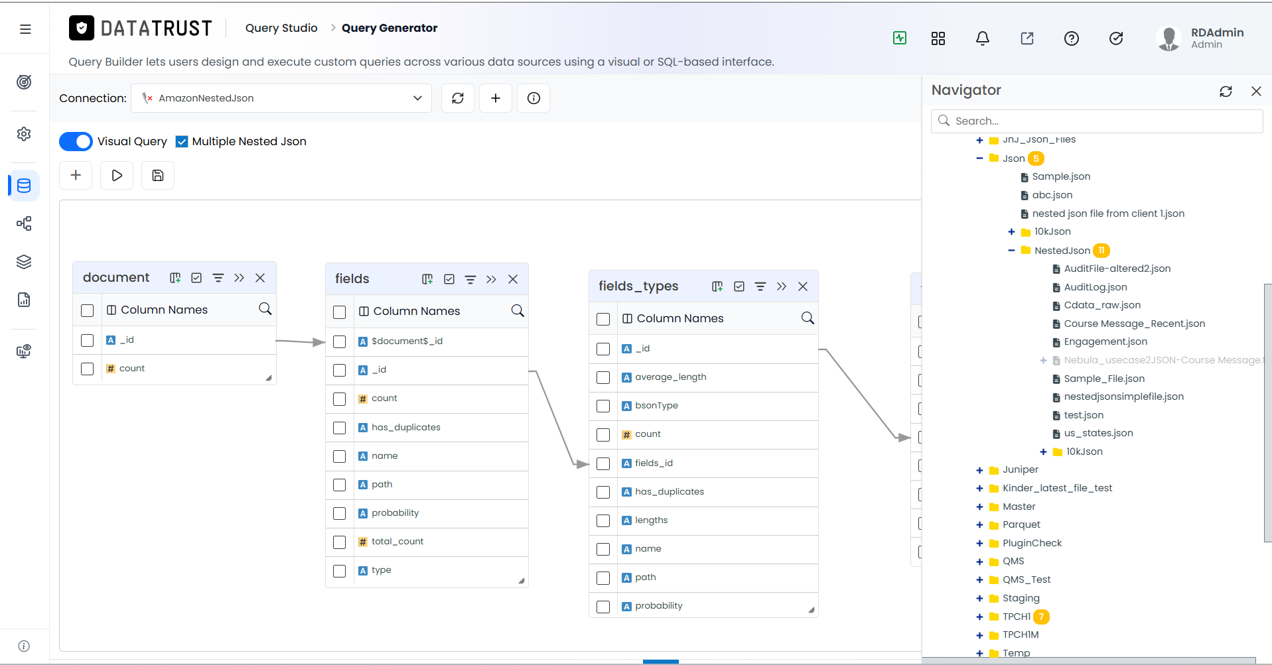Show connection info icon
The image size is (1272, 665).
click(533, 98)
